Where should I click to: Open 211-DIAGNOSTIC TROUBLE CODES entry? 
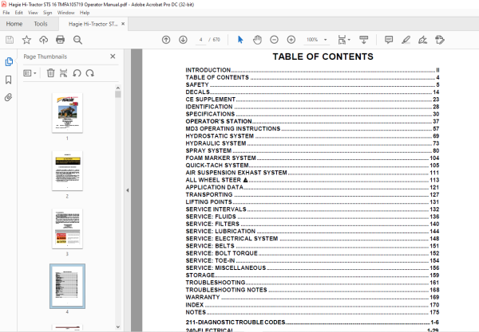click(x=312, y=322)
